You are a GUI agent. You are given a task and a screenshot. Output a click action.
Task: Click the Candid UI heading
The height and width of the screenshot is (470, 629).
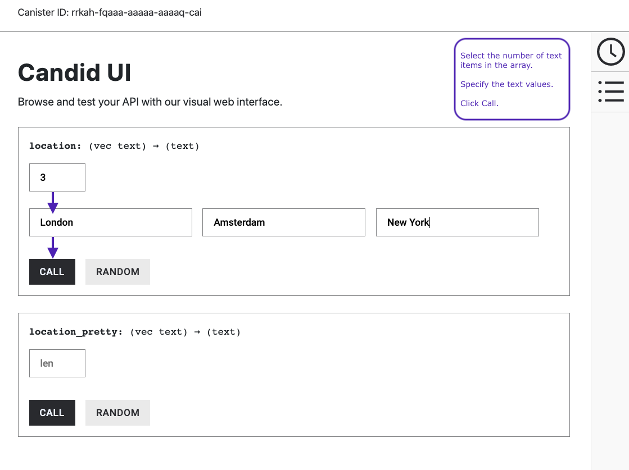[x=75, y=72]
